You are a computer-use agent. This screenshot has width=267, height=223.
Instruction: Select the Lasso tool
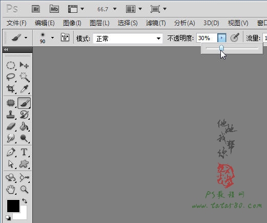click(11, 77)
